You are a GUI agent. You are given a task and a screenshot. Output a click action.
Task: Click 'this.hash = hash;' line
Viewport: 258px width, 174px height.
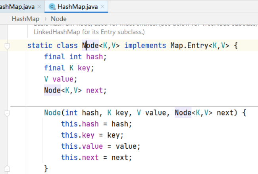[x=96, y=124]
